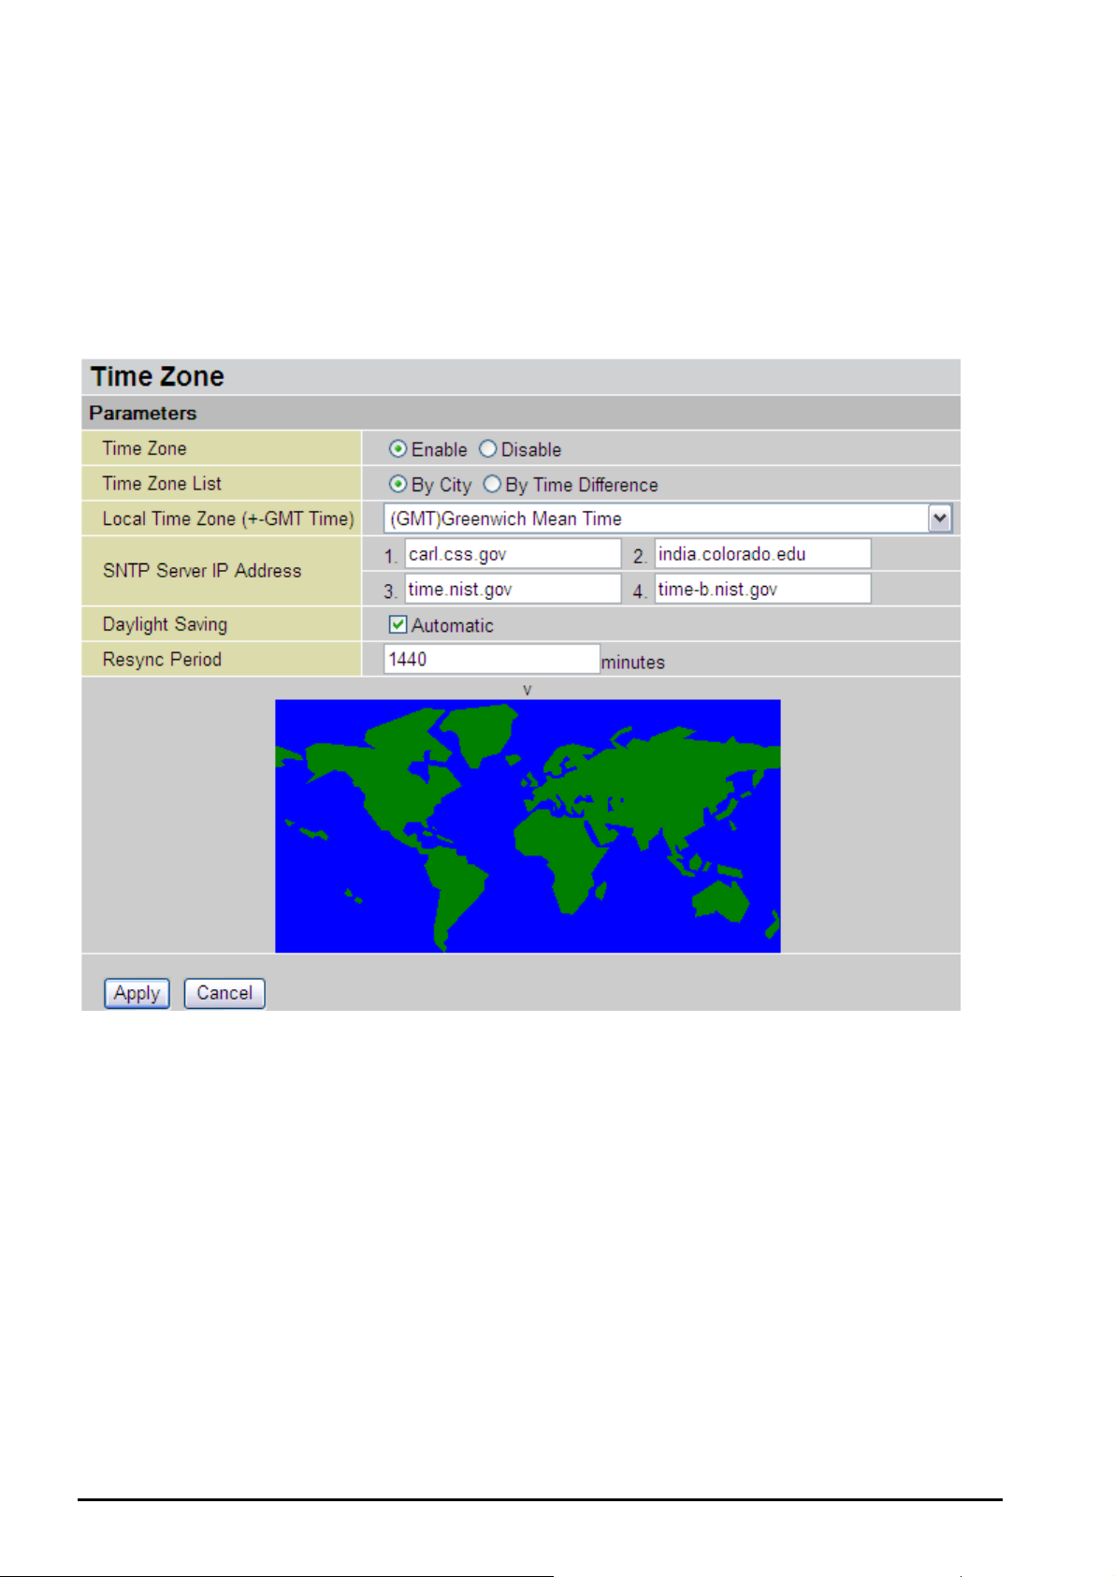This screenshot has height=1577, width=1114.
Task: Choose the By Time Difference radio option
Action: click(x=492, y=485)
